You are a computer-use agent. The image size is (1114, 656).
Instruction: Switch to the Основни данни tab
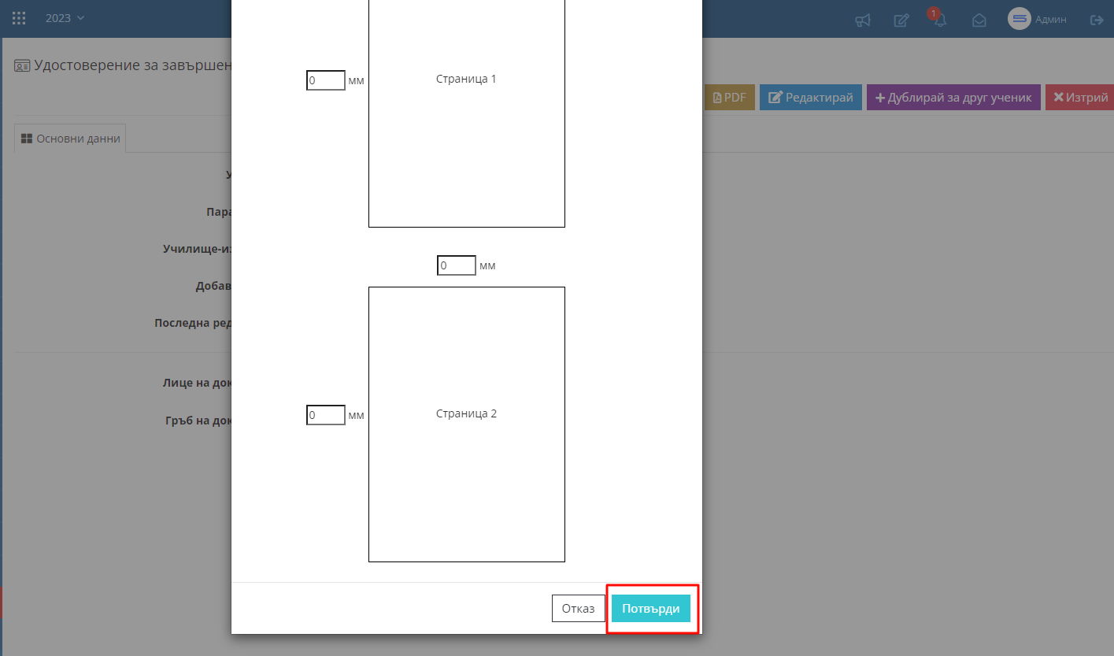pyautogui.click(x=71, y=139)
